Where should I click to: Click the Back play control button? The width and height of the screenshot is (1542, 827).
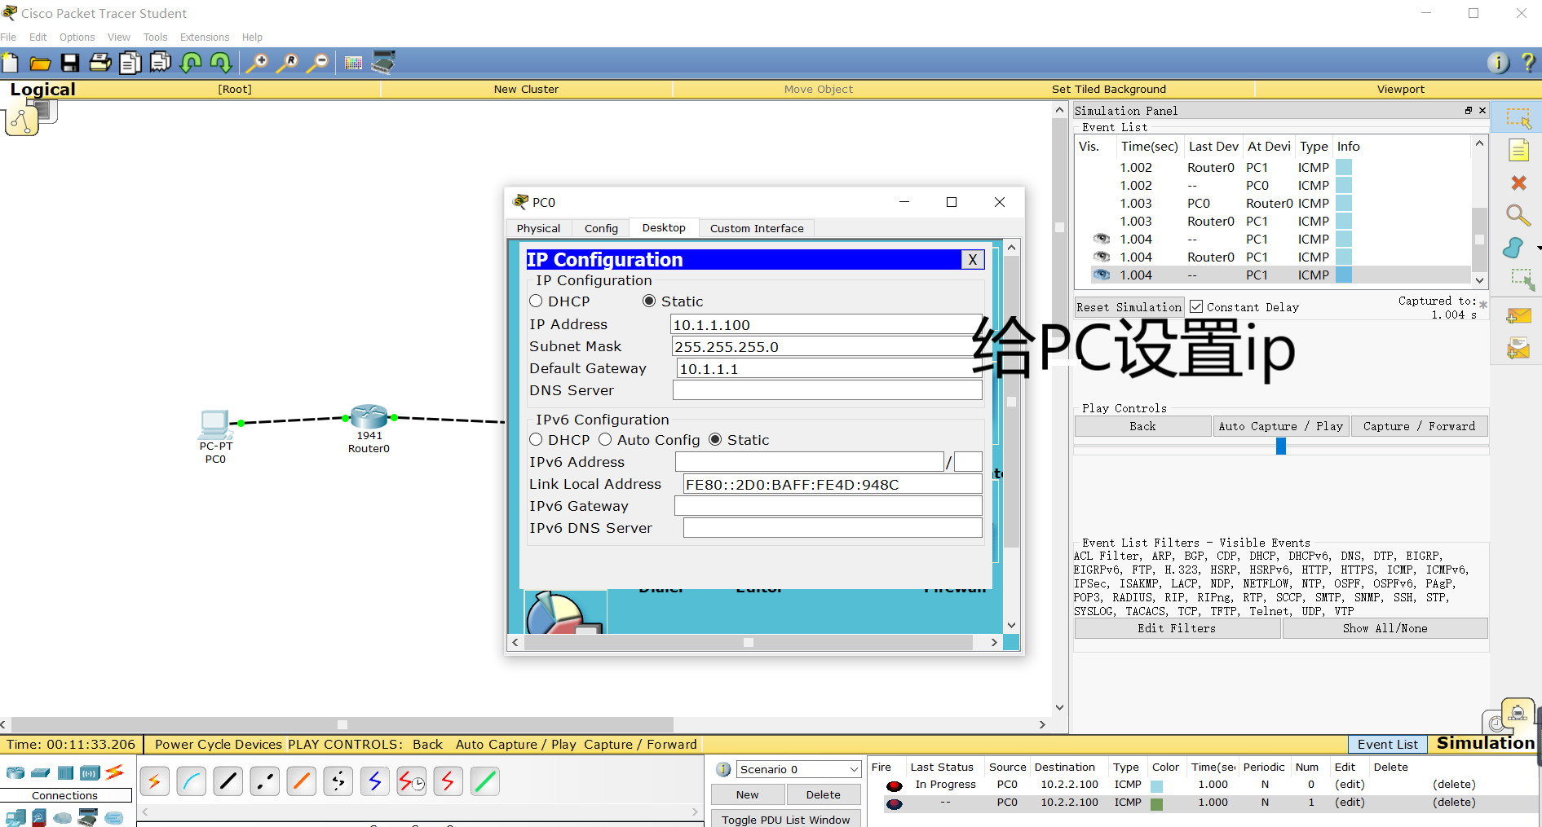(x=1142, y=426)
